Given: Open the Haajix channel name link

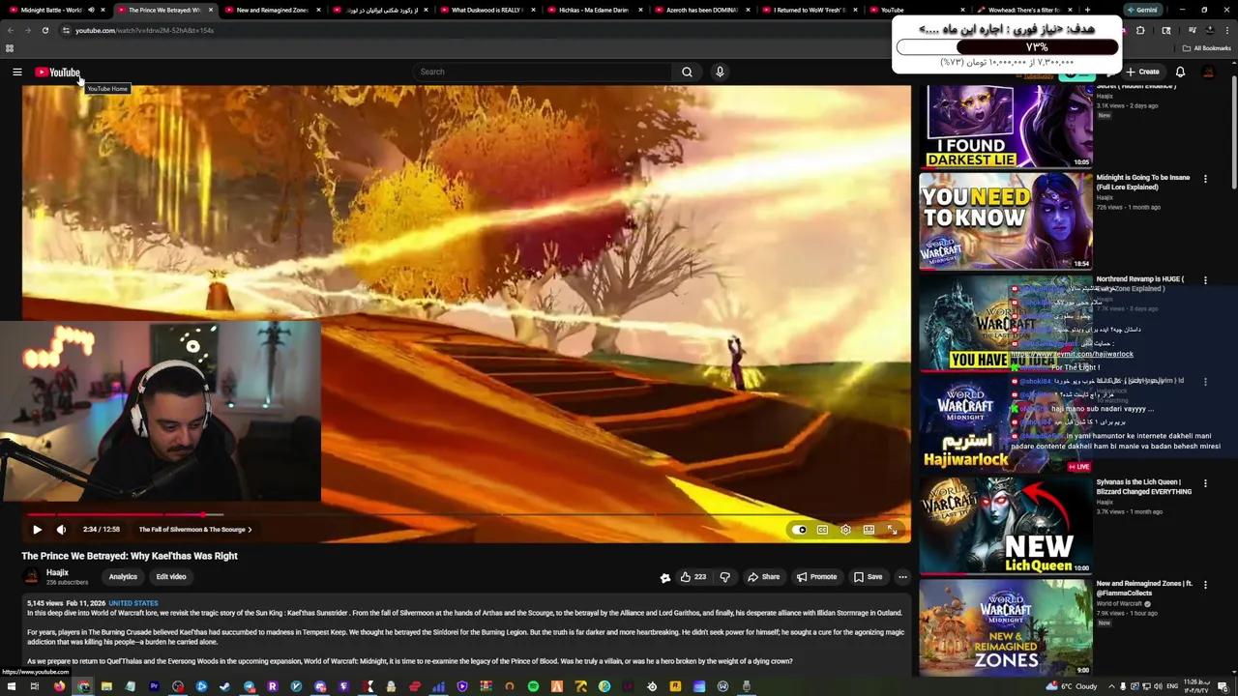Looking at the screenshot, I should (57, 572).
